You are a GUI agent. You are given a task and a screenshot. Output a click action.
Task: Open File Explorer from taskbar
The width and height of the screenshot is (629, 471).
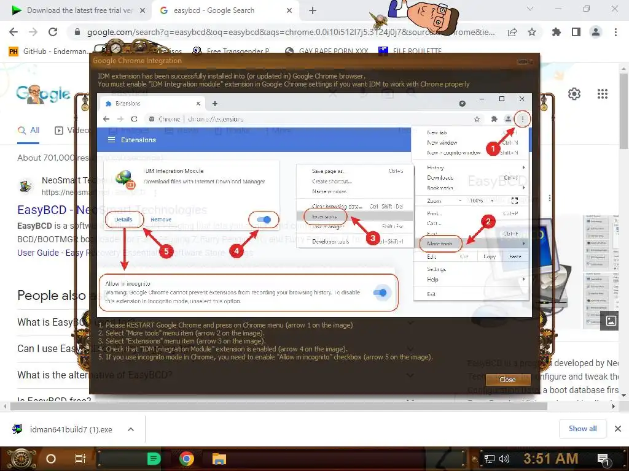click(x=219, y=459)
